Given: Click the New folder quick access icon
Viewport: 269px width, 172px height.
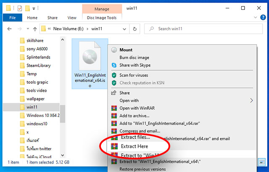Looking at the screenshot, I should pos(27,8).
